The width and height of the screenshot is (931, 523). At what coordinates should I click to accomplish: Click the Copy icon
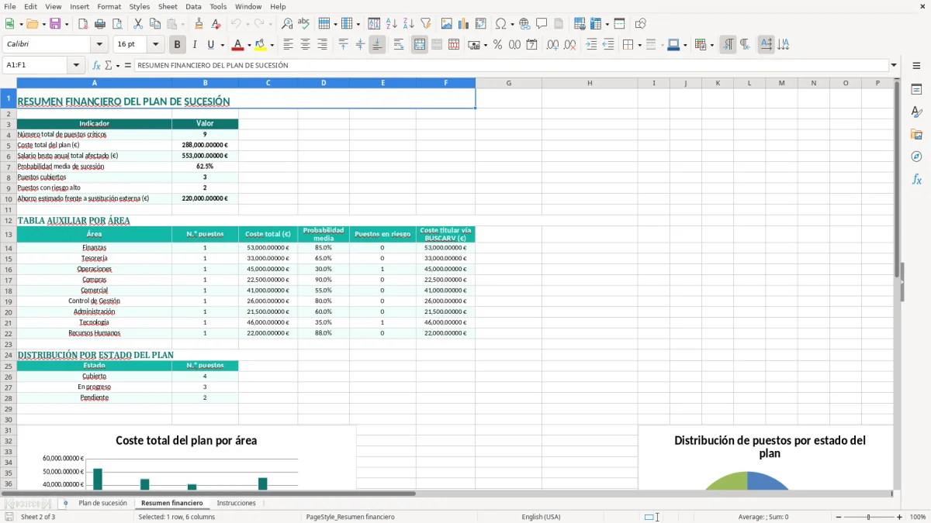[155, 24]
